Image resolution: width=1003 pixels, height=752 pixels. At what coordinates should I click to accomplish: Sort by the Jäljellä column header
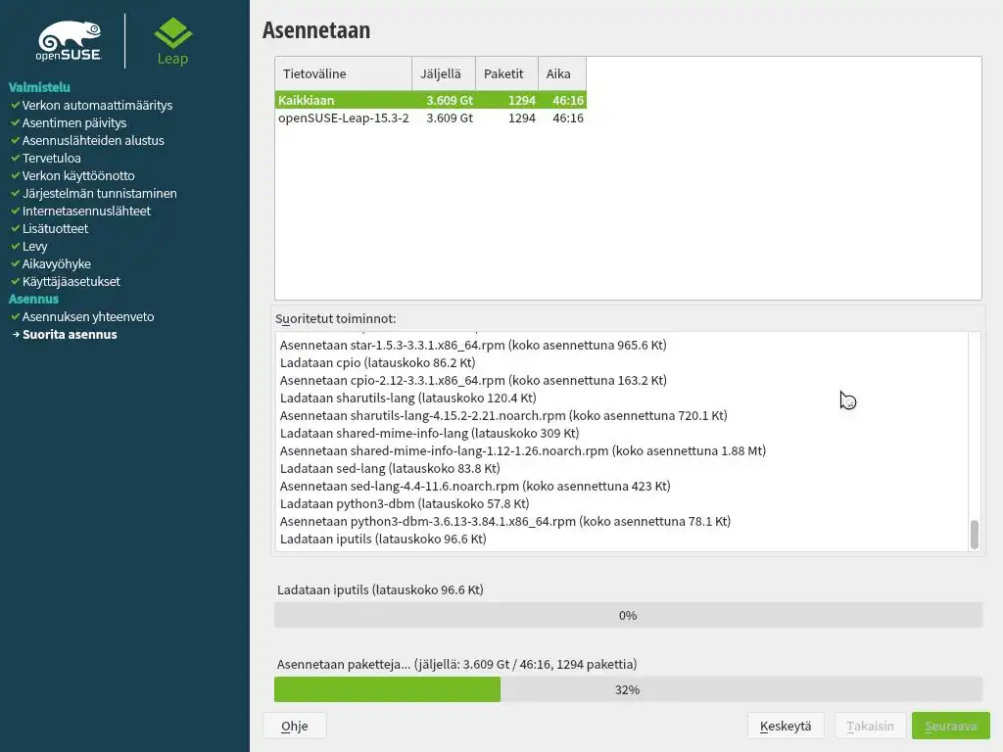444,73
